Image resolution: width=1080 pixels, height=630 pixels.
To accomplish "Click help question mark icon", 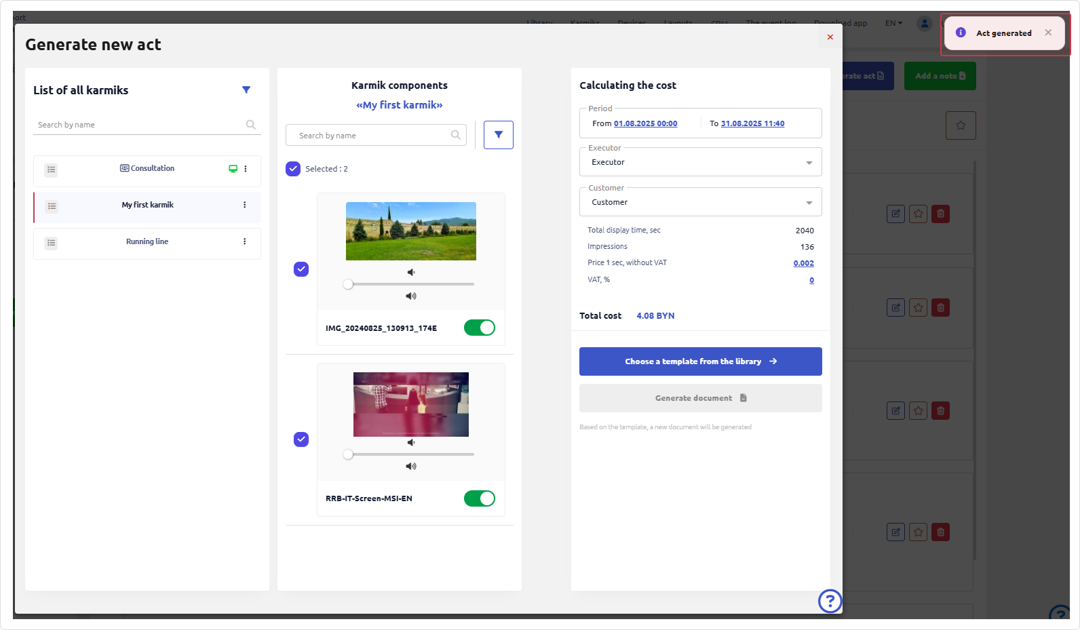I will (x=830, y=601).
